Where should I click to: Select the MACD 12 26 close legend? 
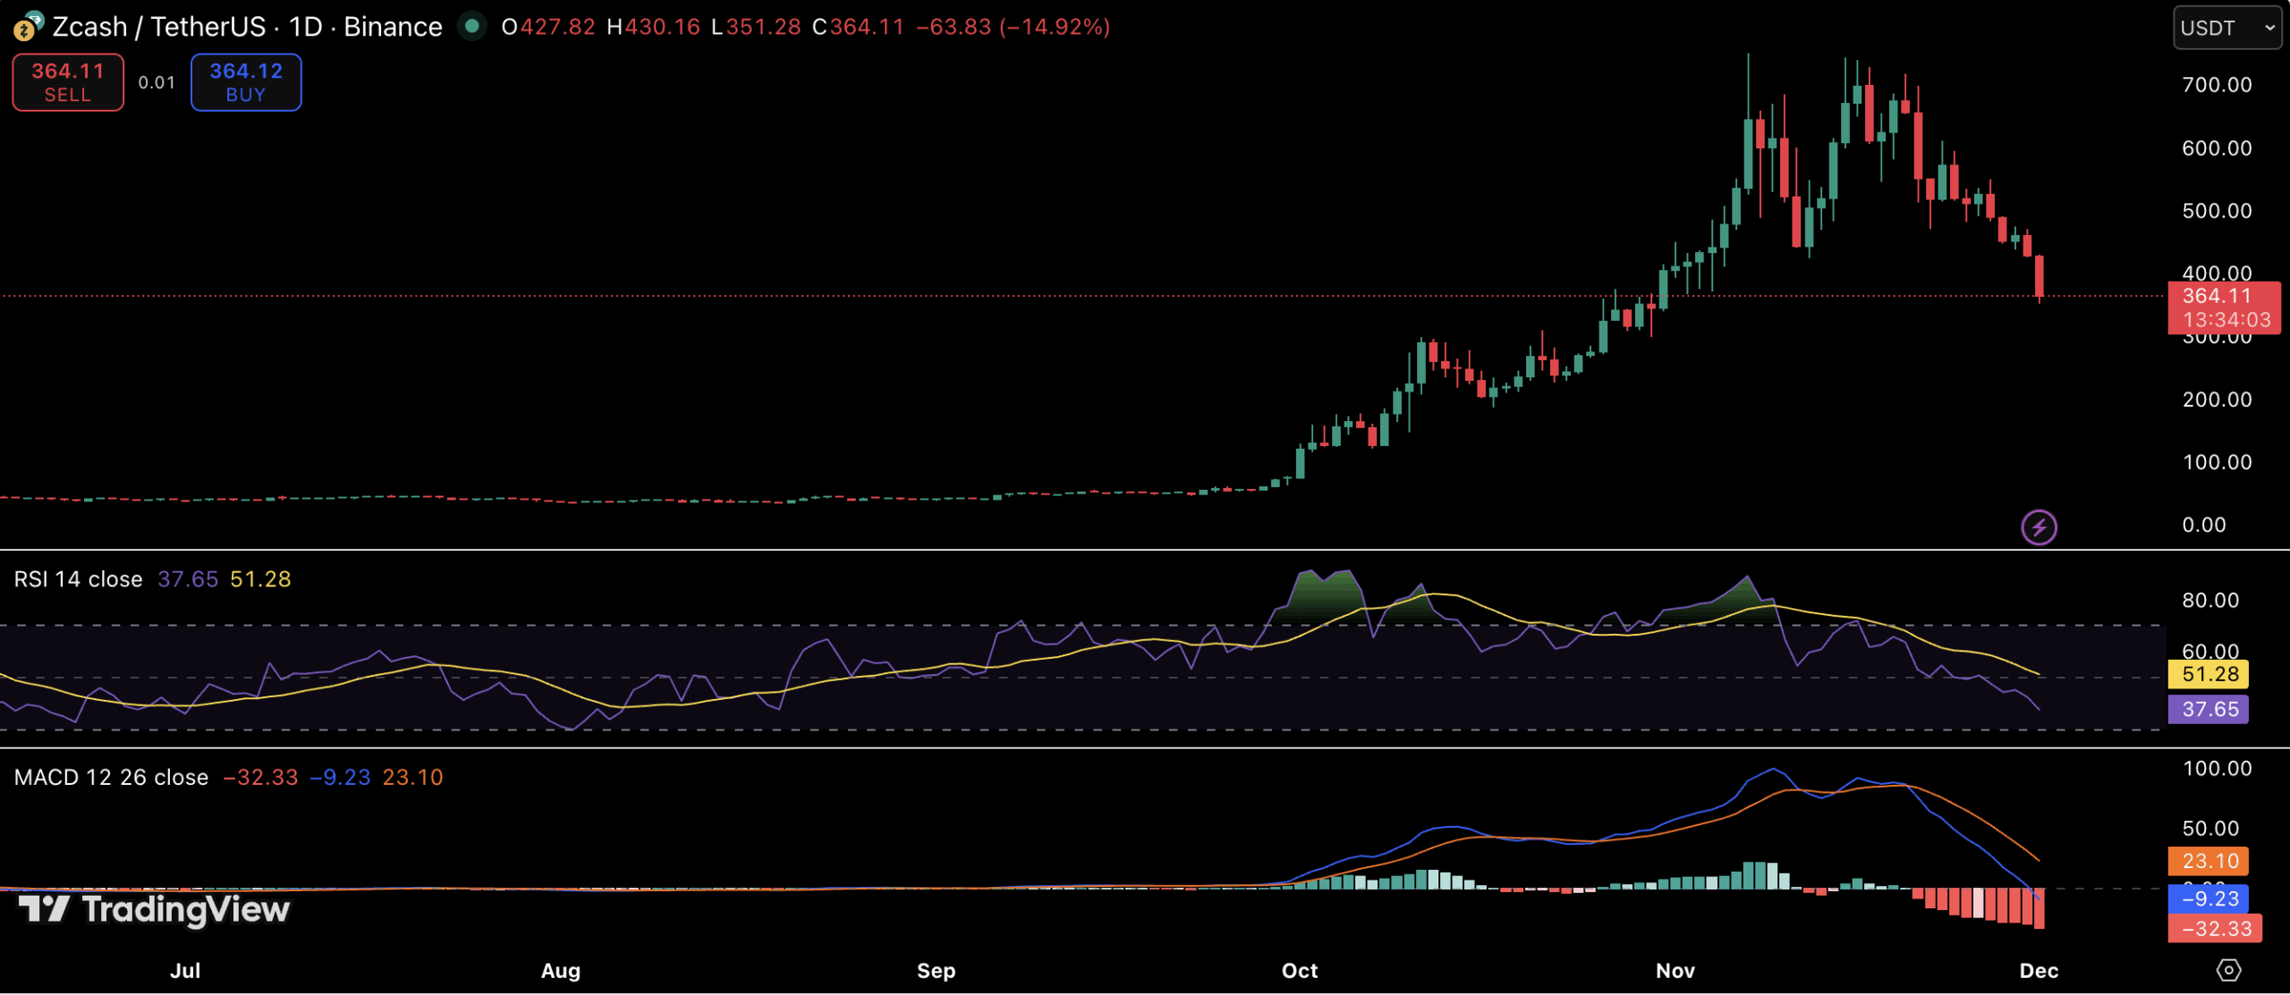(111, 777)
